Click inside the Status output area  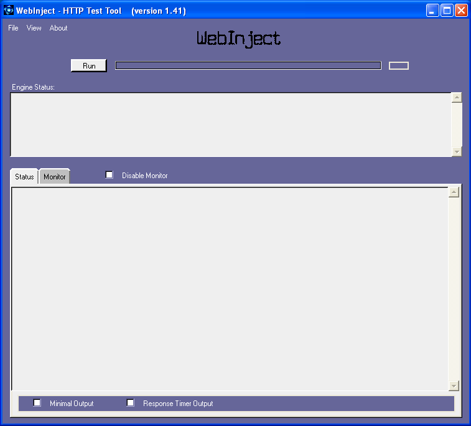click(230, 288)
